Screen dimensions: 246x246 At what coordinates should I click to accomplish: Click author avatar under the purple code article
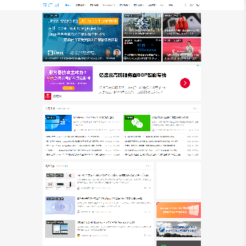tap(79, 212)
